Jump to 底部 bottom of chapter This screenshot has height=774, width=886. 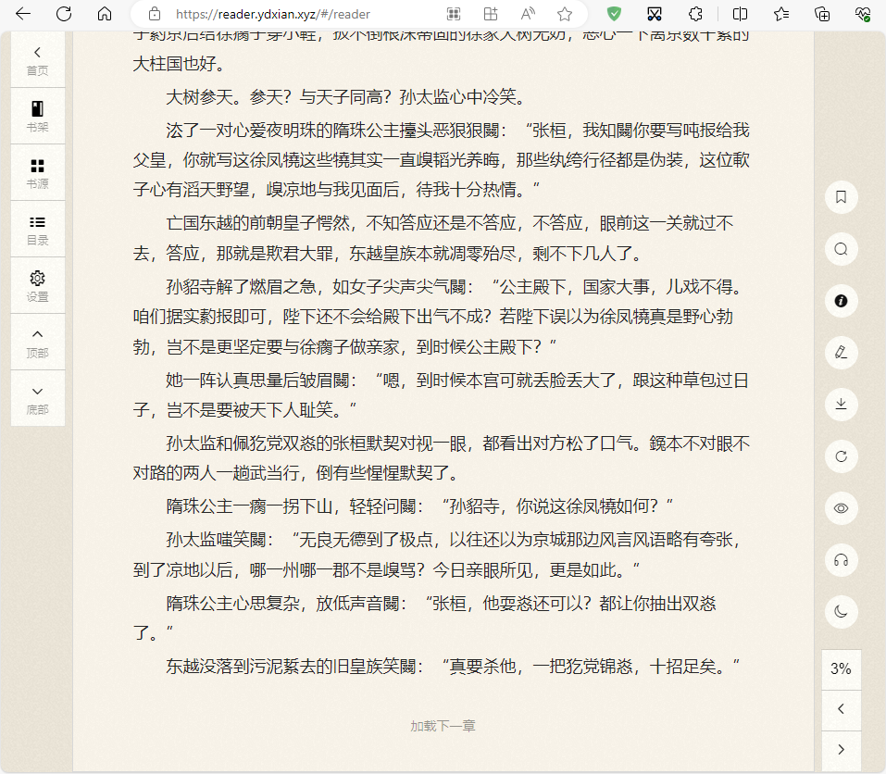[38, 399]
